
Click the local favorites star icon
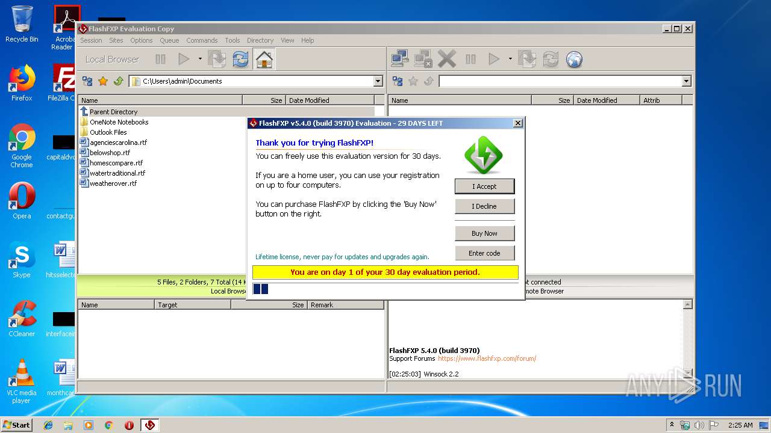(103, 81)
